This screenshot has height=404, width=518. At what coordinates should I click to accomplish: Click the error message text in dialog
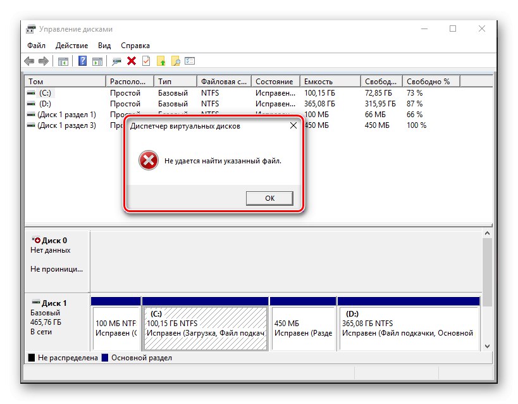(223, 161)
